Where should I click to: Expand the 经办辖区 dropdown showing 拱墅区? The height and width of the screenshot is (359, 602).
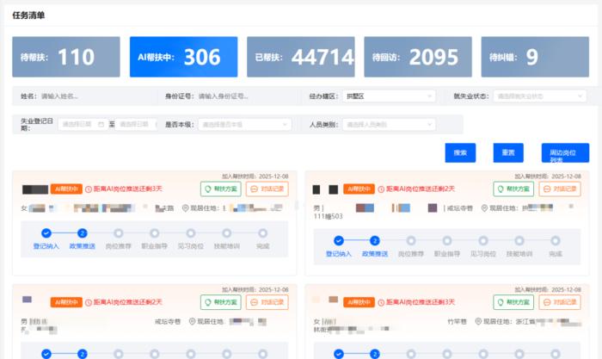tap(389, 96)
